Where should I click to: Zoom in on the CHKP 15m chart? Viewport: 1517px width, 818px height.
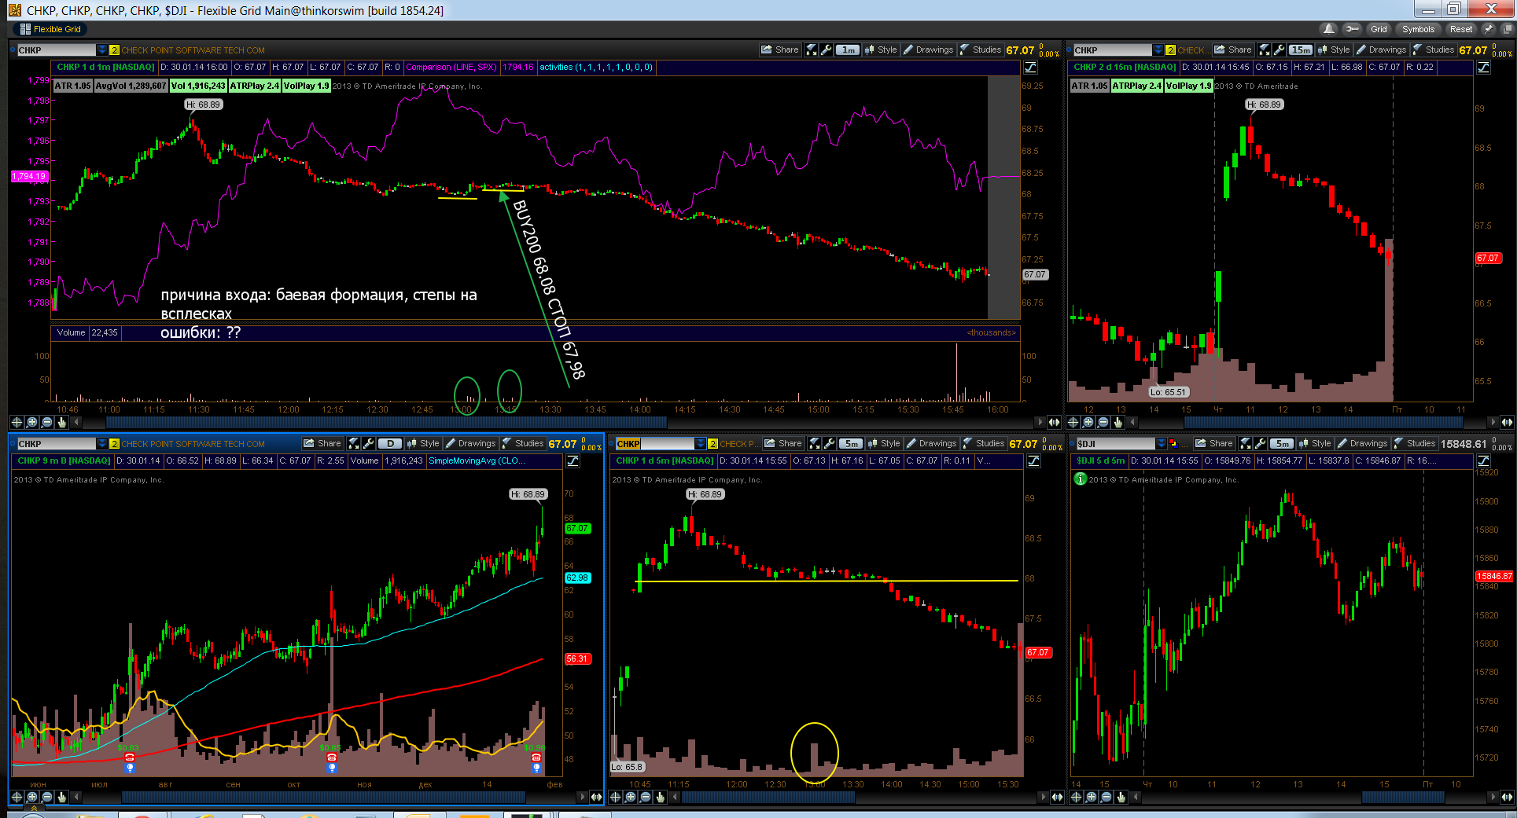click(x=1088, y=422)
